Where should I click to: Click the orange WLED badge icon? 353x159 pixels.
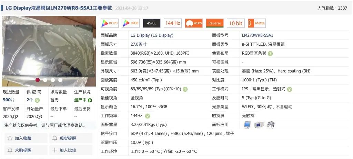(x=194, y=23)
